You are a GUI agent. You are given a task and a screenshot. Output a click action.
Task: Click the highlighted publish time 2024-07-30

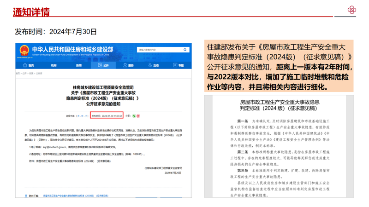coord(107,116)
